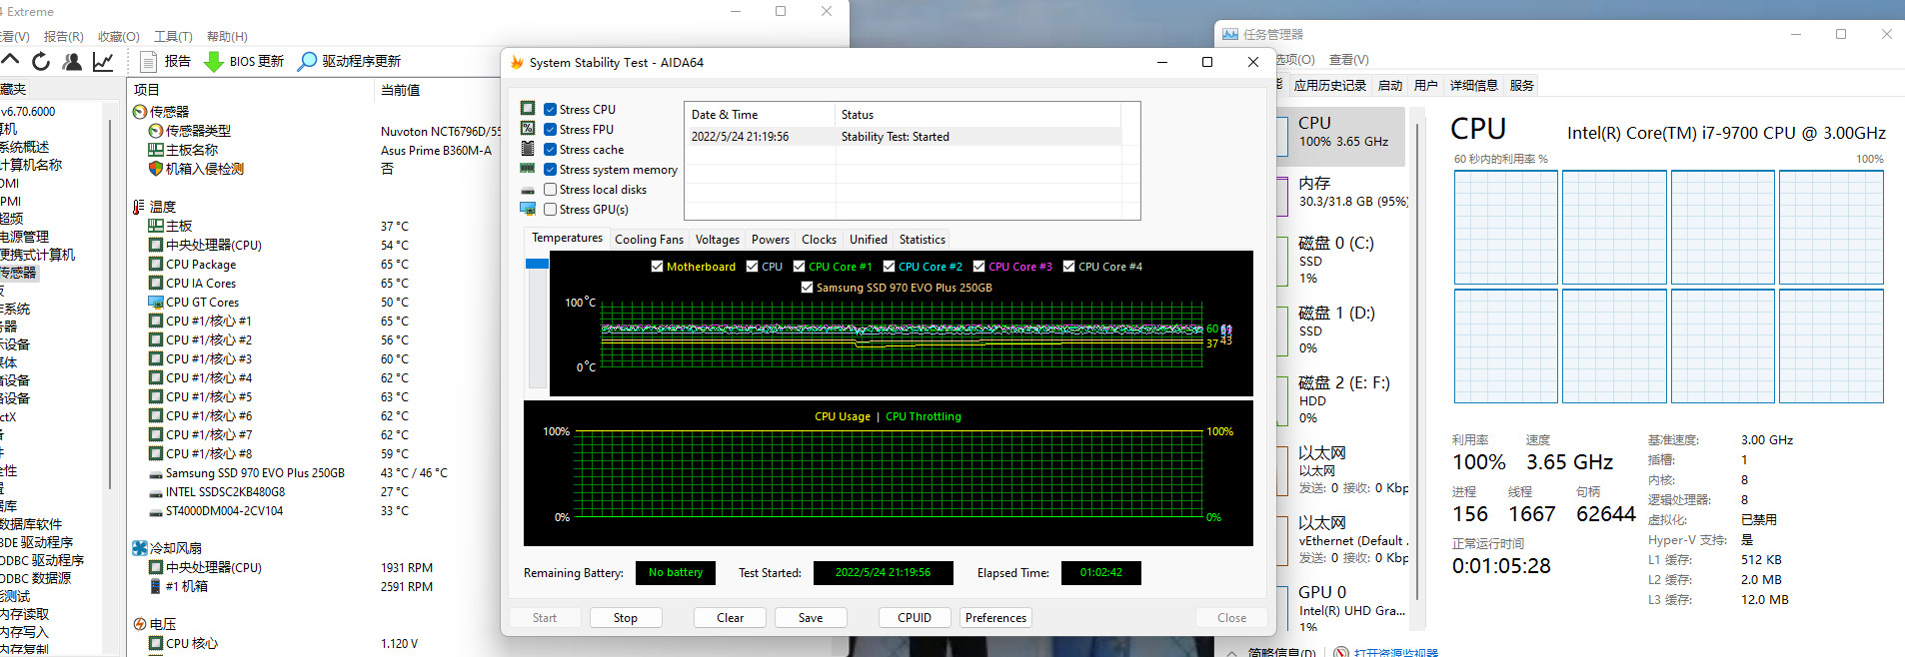The image size is (1905, 657).
Task: Click the blue temperature graph scale slider
Action: [x=537, y=264]
